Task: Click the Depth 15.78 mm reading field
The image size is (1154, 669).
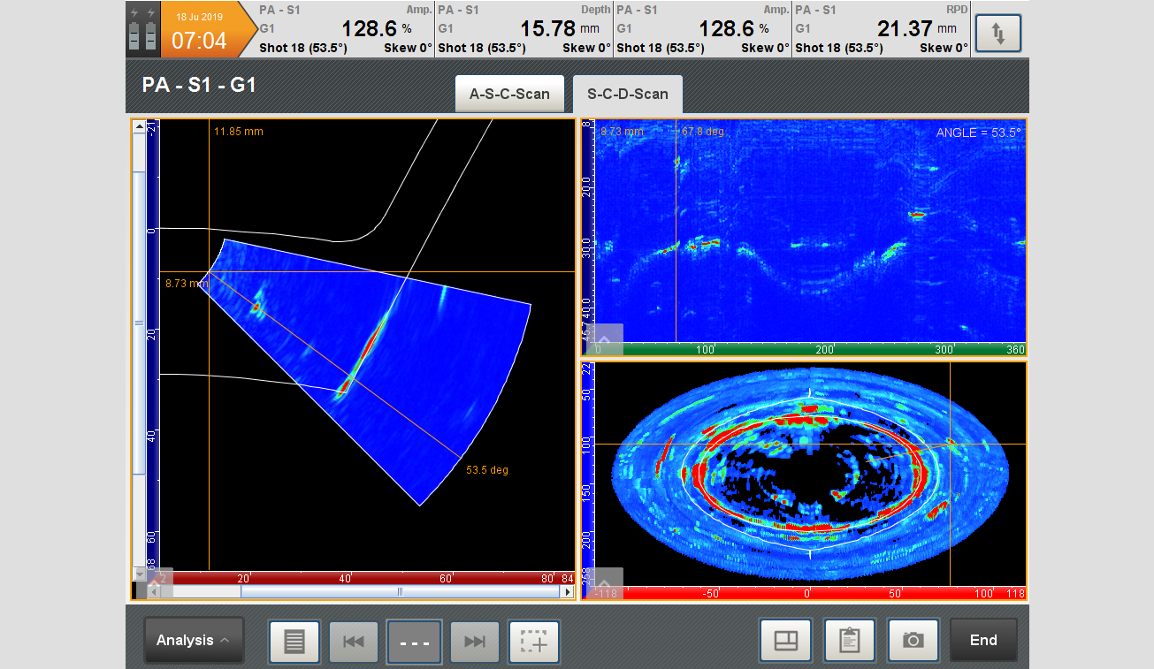Action: pos(524,29)
